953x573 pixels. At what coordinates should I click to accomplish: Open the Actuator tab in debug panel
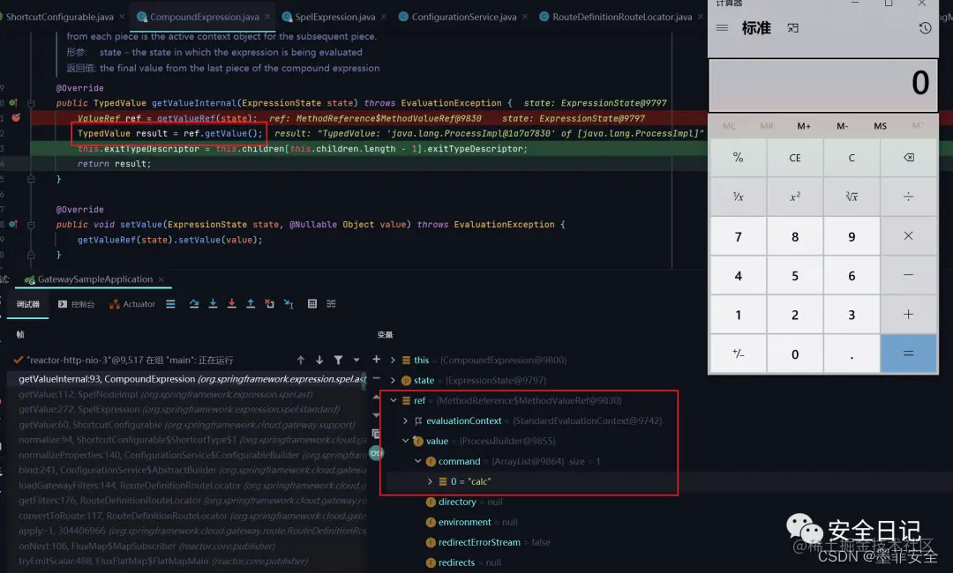coord(132,304)
